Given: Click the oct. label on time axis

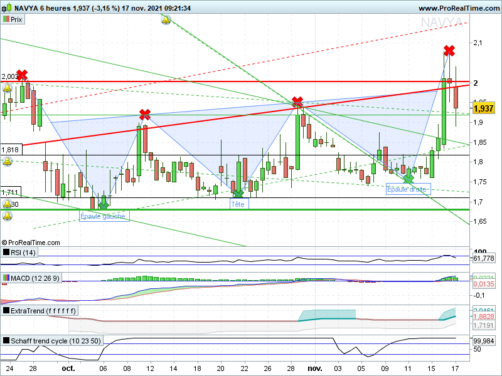Looking at the screenshot, I should click(68, 368).
